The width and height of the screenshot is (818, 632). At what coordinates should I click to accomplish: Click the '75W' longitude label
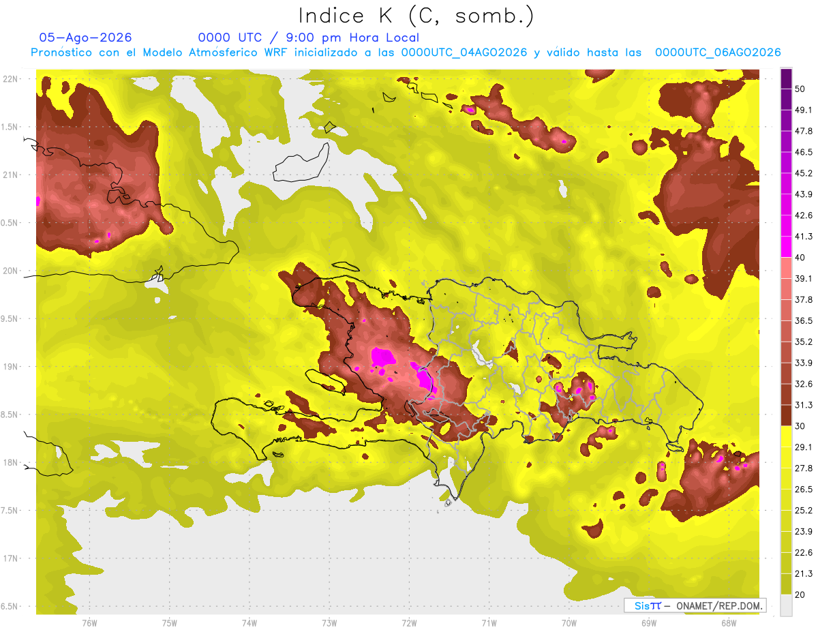pos(169,622)
